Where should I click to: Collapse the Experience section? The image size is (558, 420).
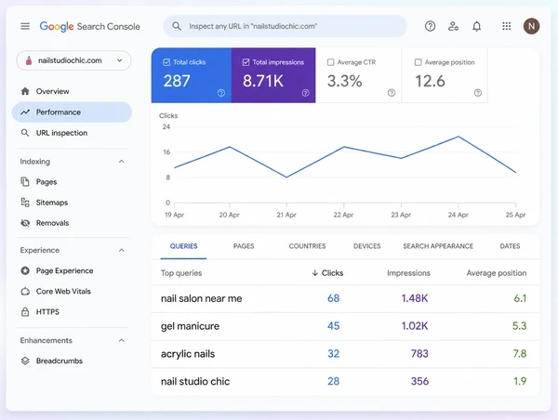pyautogui.click(x=121, y=250)
